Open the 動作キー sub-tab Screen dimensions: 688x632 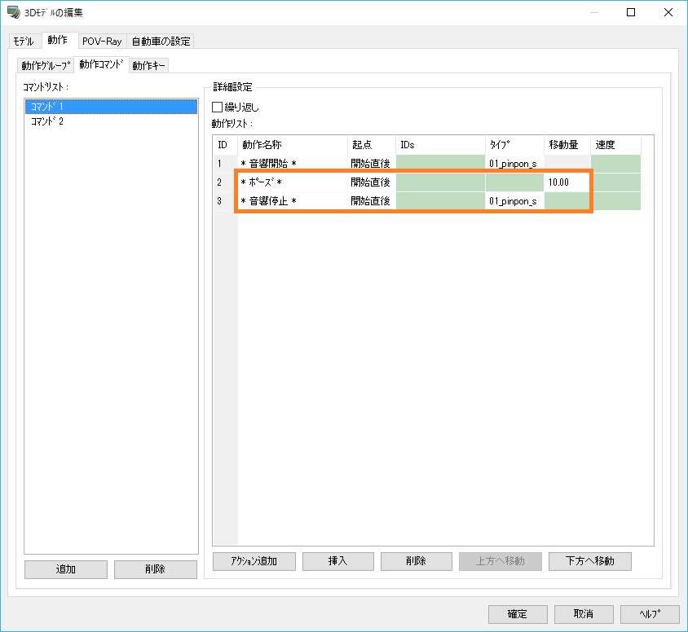coord(148,65)
